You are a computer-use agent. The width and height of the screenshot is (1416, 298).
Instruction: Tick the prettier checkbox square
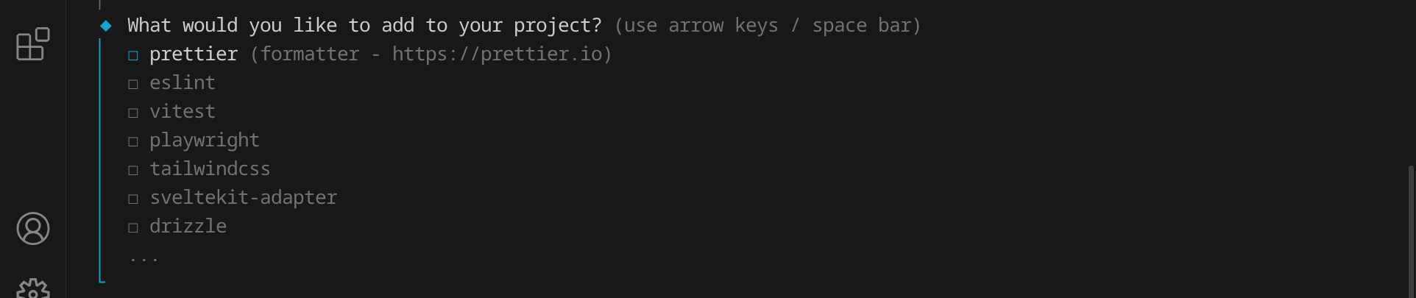pos(133,55)
